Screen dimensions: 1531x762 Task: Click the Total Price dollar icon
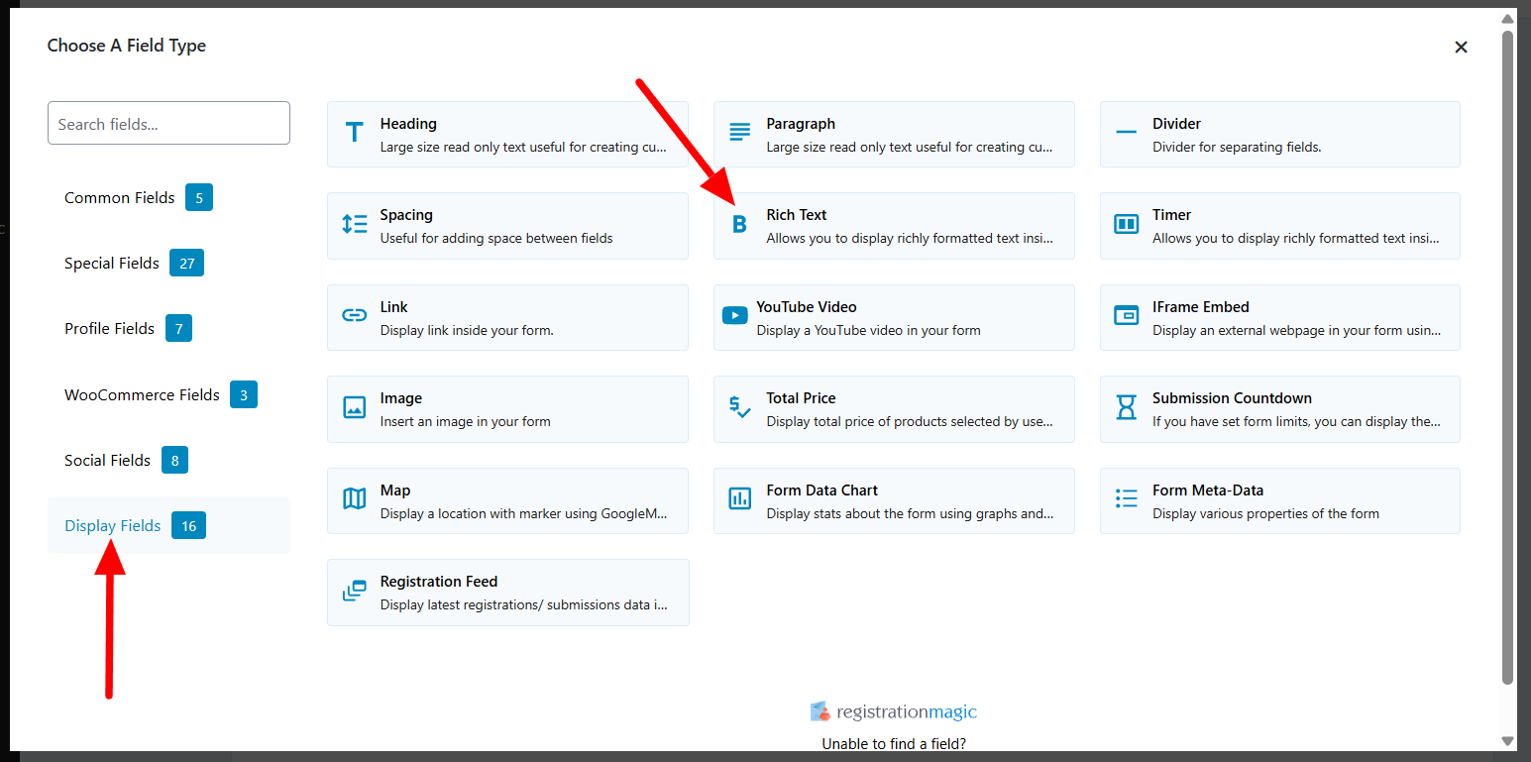coord(740,407)
